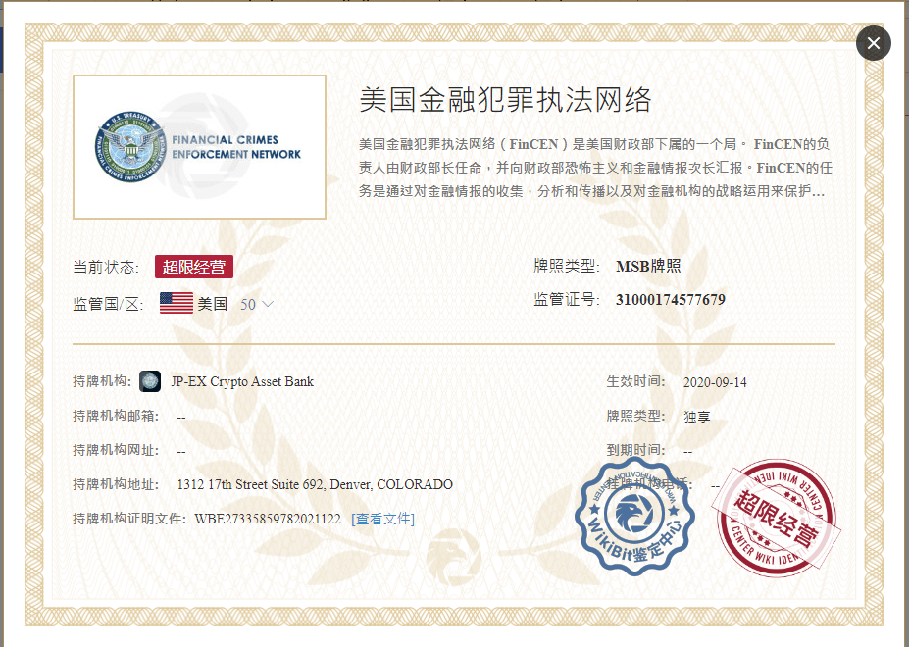Click document number WBE27335859782021122
909x647 pixels.
coord(268,519)
